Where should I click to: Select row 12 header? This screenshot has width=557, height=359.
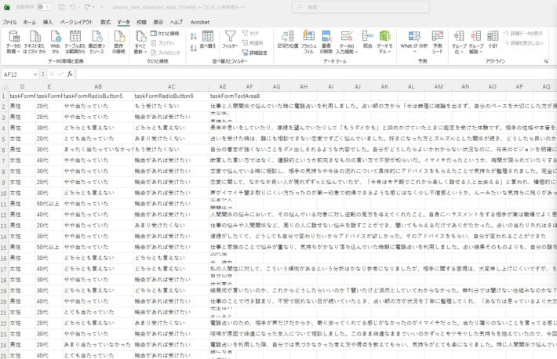pos(4,215)
